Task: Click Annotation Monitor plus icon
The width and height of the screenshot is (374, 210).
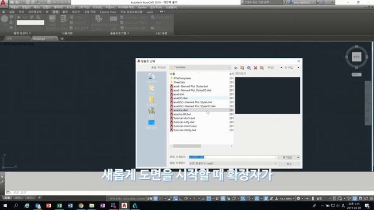Action: [x=307, y=198]
